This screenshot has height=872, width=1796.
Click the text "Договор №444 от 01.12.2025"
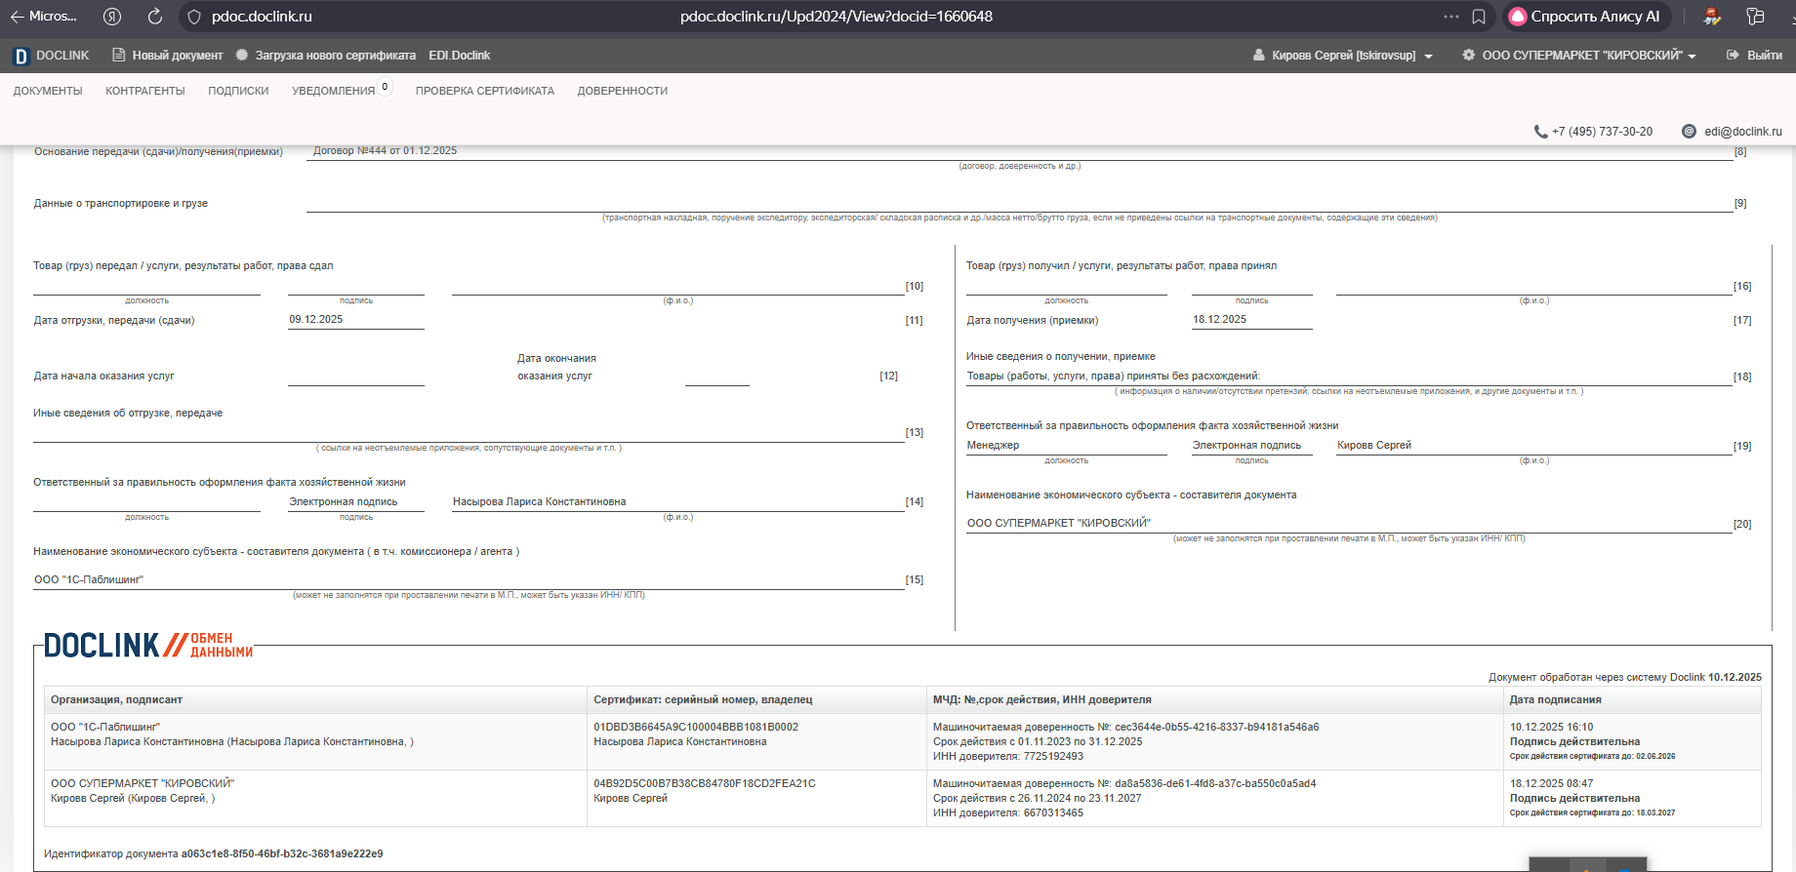(x=385, y=151)
